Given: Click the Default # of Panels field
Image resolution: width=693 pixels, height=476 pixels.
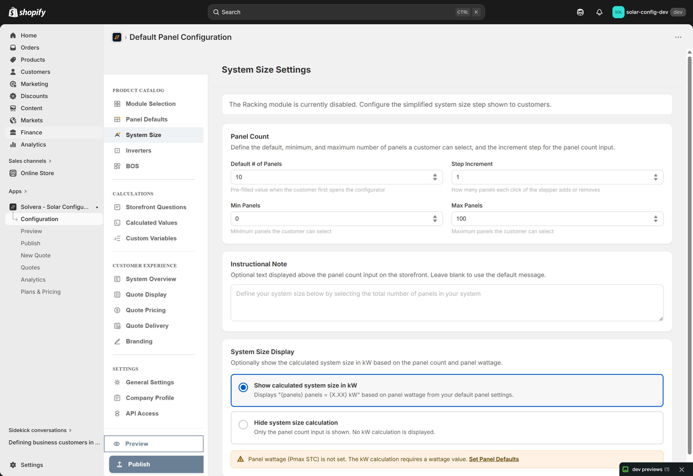Looking at the screenshot, I should click(x=337, y=177).
